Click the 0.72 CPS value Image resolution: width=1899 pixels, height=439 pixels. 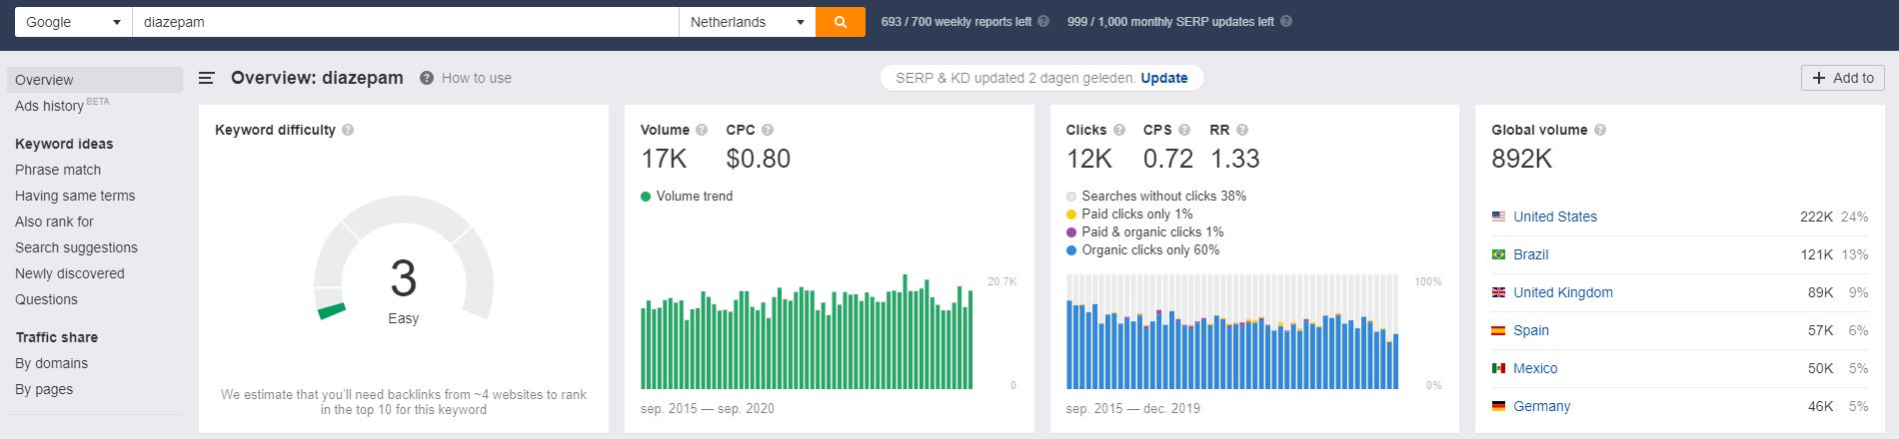[1168, 159]
